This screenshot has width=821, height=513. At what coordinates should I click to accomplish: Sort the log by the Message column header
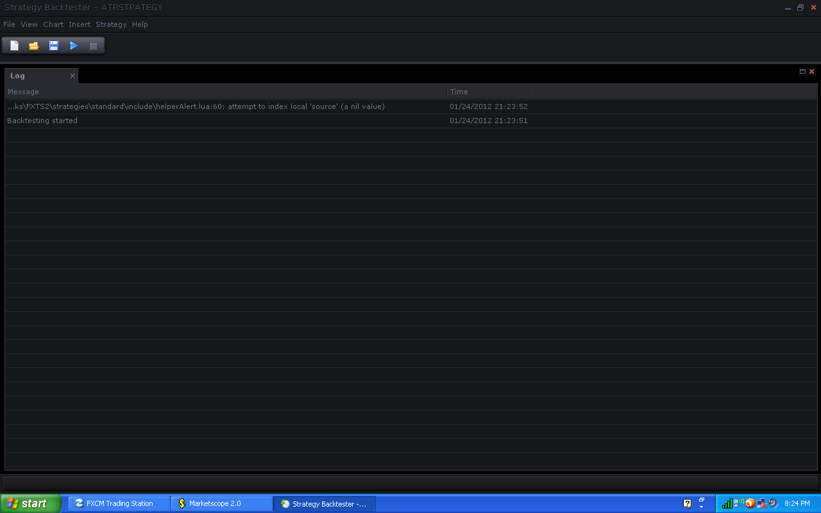click(226, 92)
